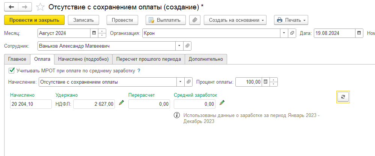
Task: Click Провести button
Action: point(122,20)
